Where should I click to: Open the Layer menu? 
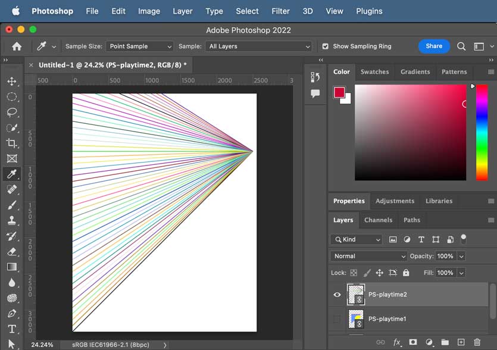(x=183, y=11)
